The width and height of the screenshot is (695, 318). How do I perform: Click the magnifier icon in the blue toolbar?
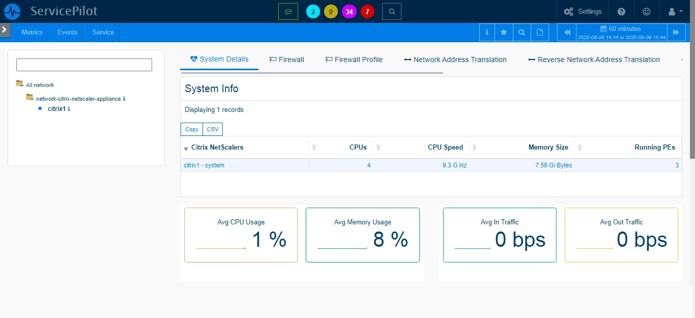[x=522, y=32]
